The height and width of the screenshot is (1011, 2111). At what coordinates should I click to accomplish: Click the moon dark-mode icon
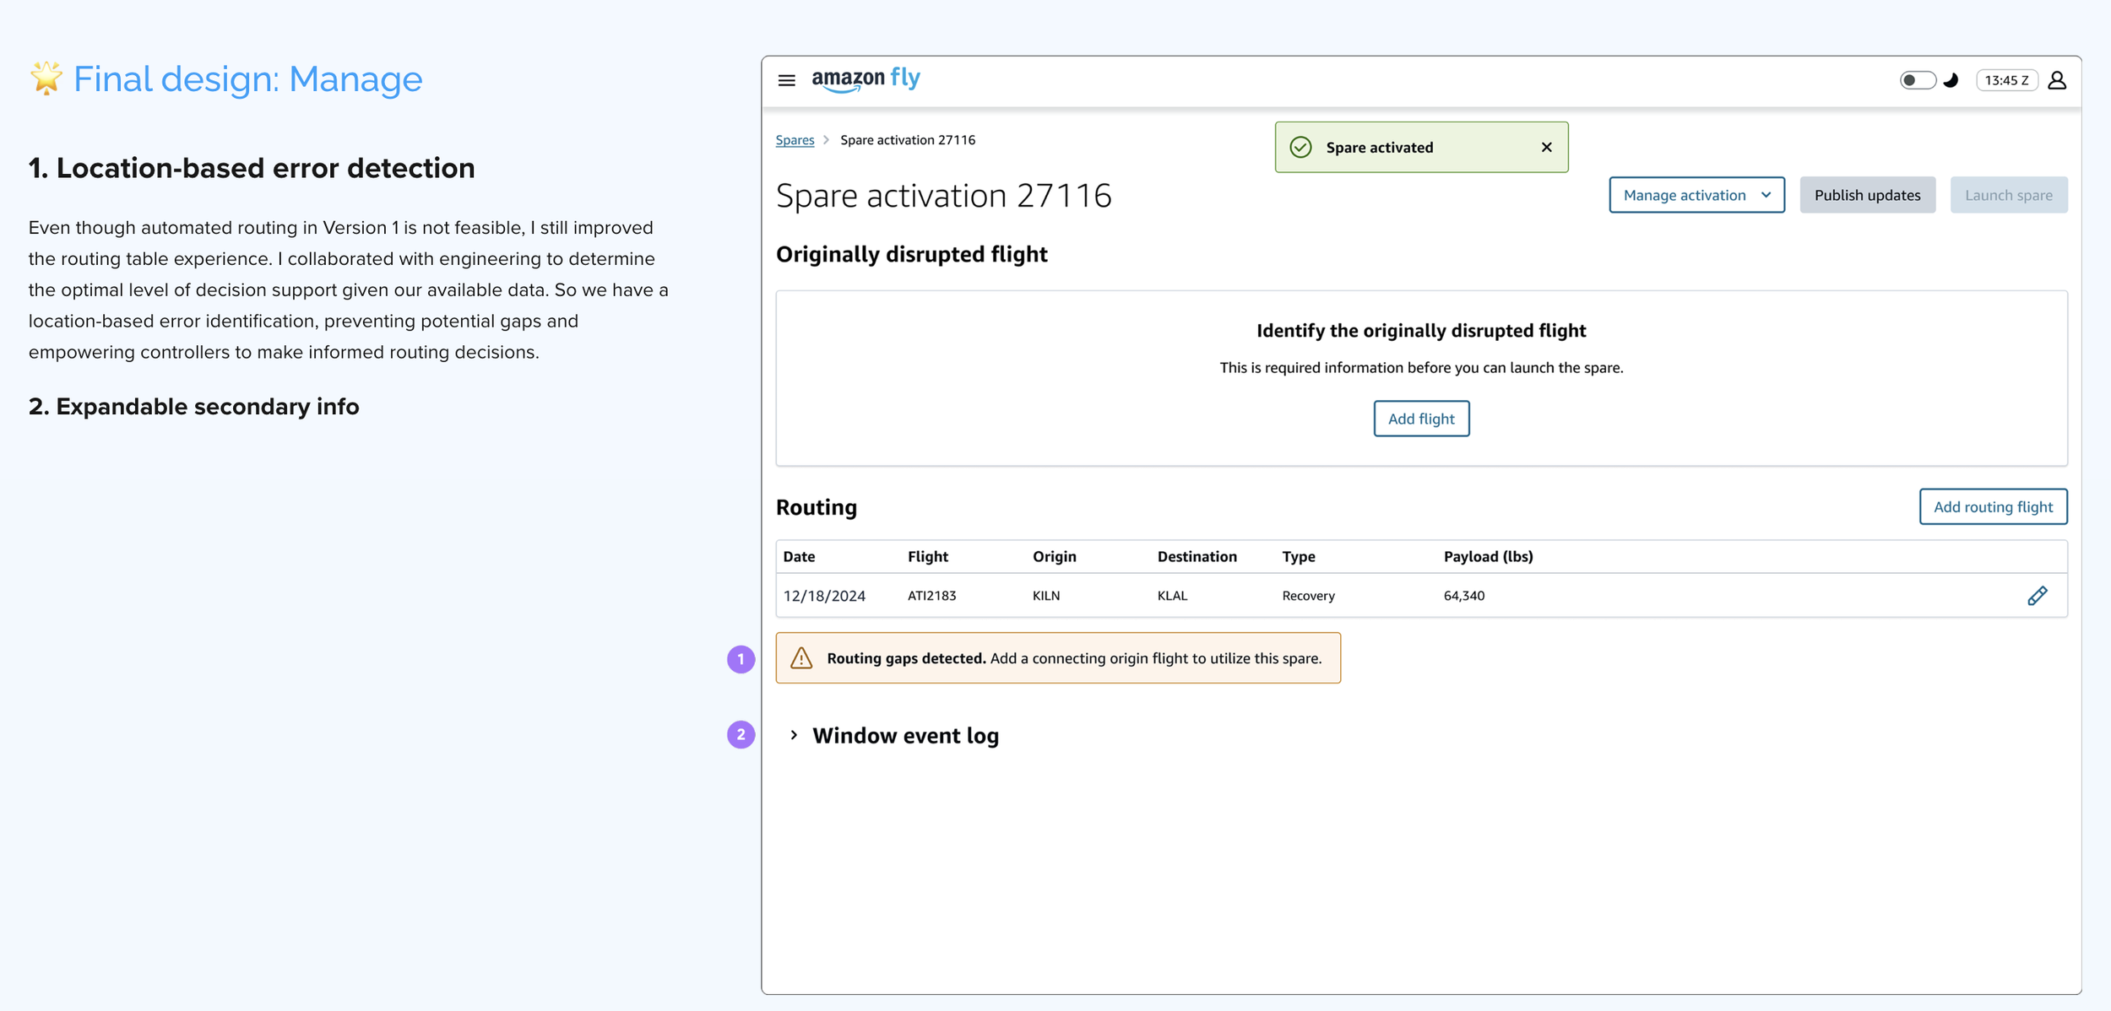1951,80
